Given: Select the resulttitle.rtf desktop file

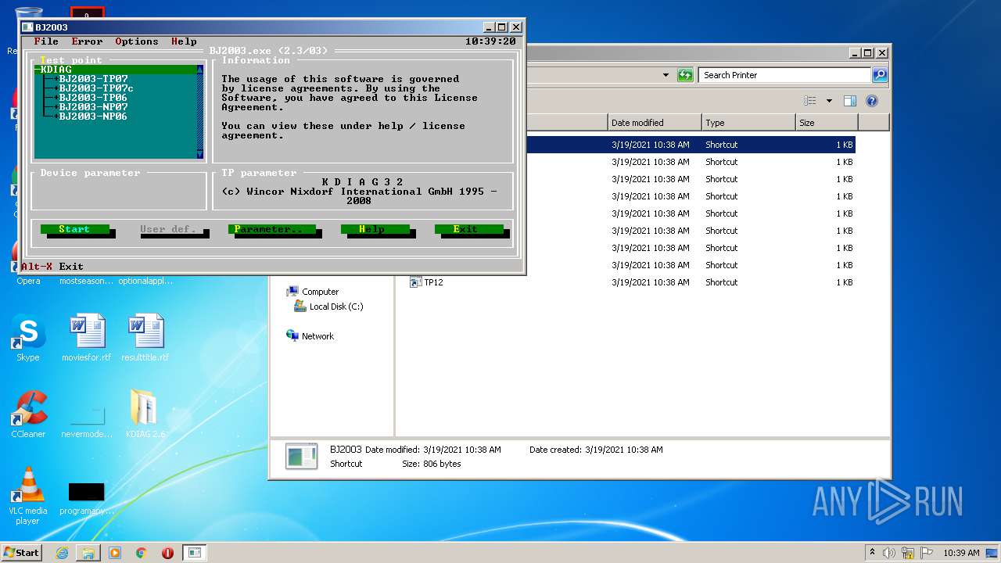Looking at the screenshot, I should [x=145, y=338].
